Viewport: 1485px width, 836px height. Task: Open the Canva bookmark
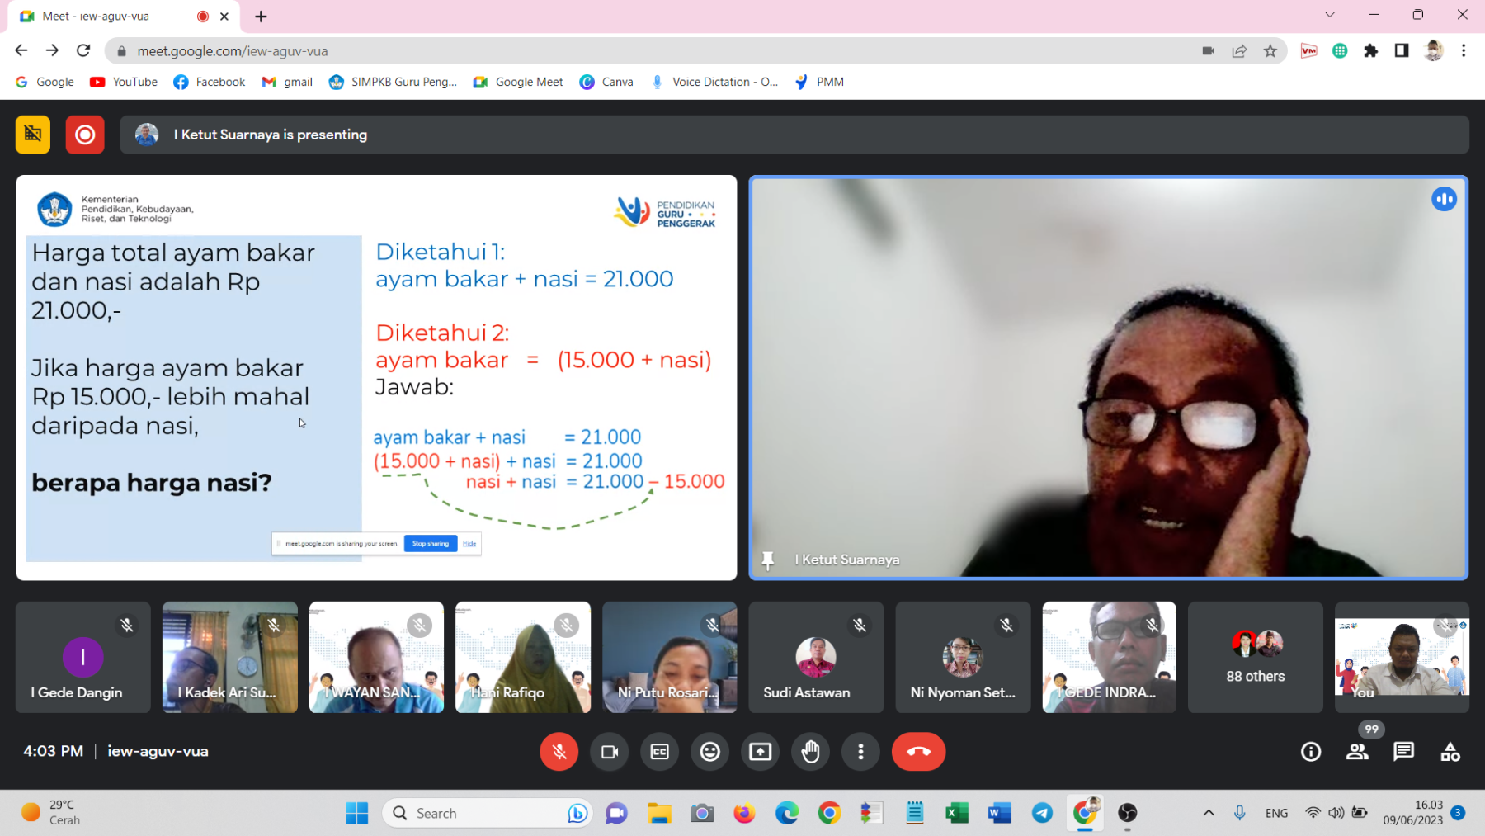606,82
